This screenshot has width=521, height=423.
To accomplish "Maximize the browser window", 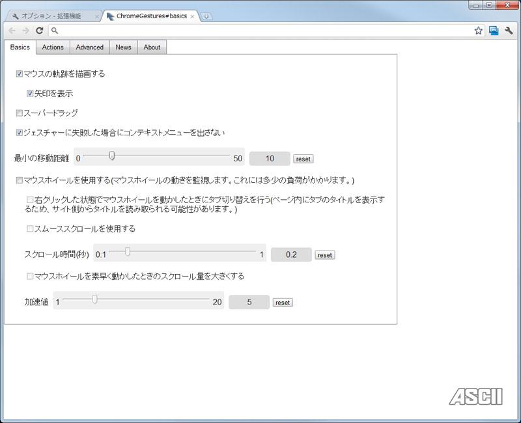I will click(489, 5).
